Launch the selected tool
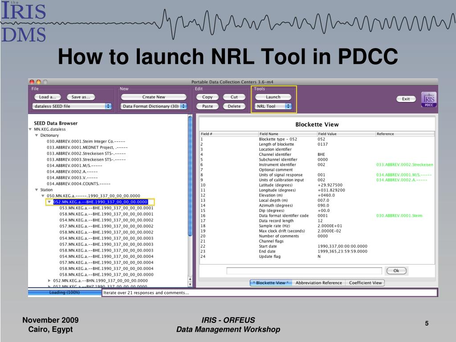The width and height of the screenshot is (456, 342). pyautogui.click(x=273, y=97)
